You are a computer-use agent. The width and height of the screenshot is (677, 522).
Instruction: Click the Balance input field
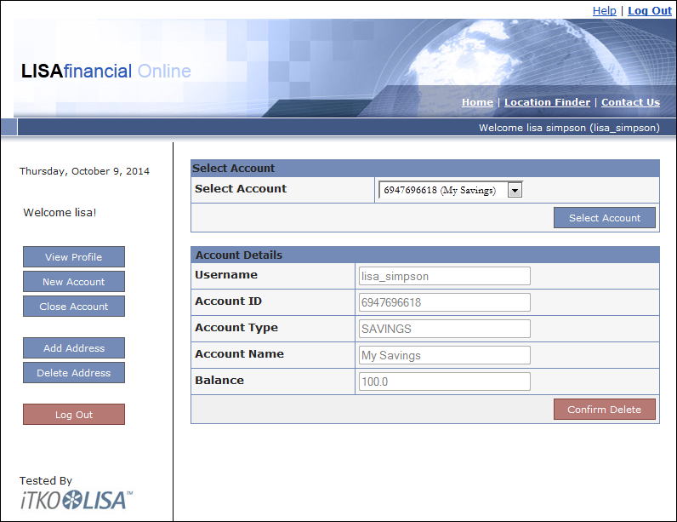point(445,382)
